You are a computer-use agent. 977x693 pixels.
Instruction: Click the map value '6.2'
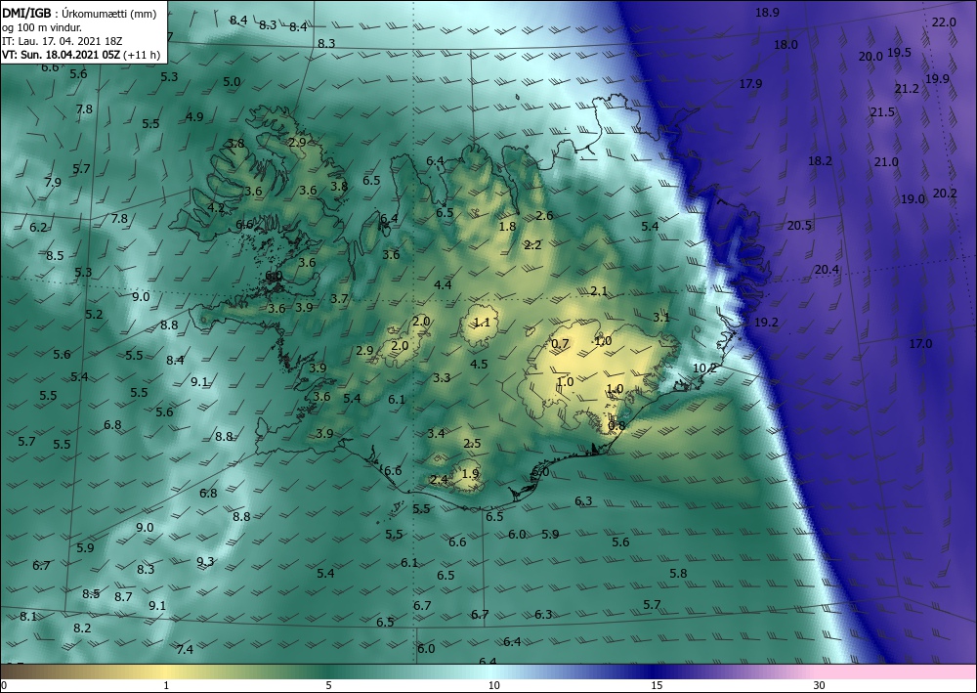coord(38,228)
